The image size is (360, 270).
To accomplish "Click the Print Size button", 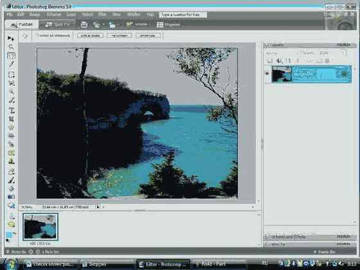I will coord(148,35).
